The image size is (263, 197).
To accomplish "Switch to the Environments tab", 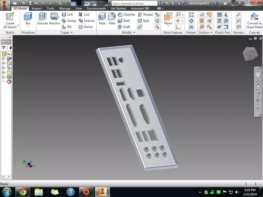I will (x=97, y=8).
